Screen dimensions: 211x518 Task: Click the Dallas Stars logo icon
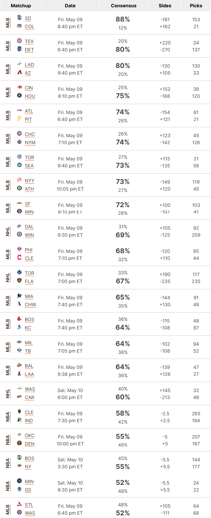click(x=19, y=226)
